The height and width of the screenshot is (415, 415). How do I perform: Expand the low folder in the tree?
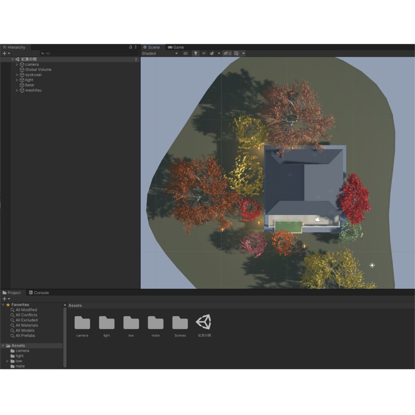[8, 361]
